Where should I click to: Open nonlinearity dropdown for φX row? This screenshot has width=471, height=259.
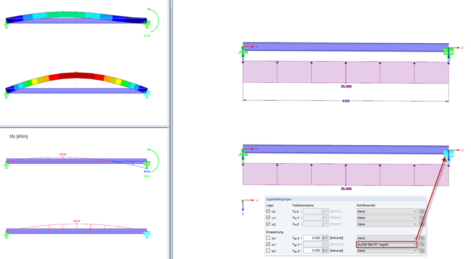click(387, 238)
